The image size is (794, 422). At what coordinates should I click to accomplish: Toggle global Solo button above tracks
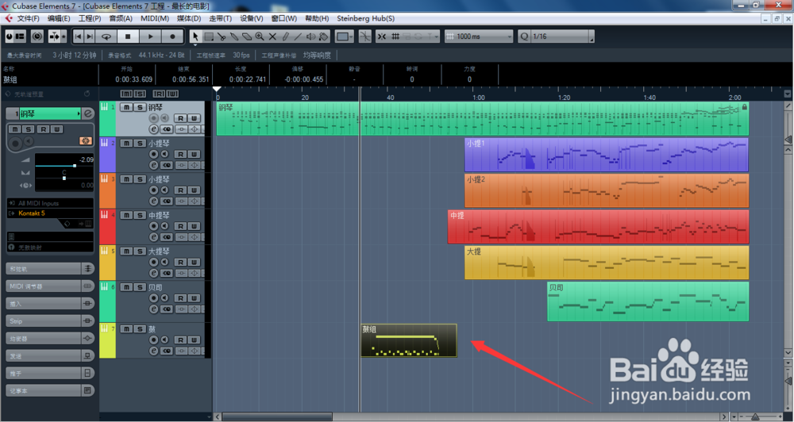click(x=140, y=94)
